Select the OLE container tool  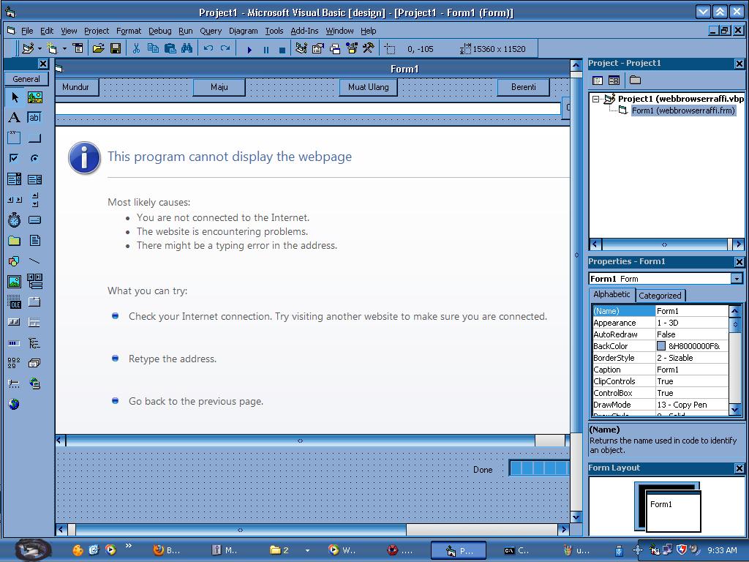[x=15, y=302]
